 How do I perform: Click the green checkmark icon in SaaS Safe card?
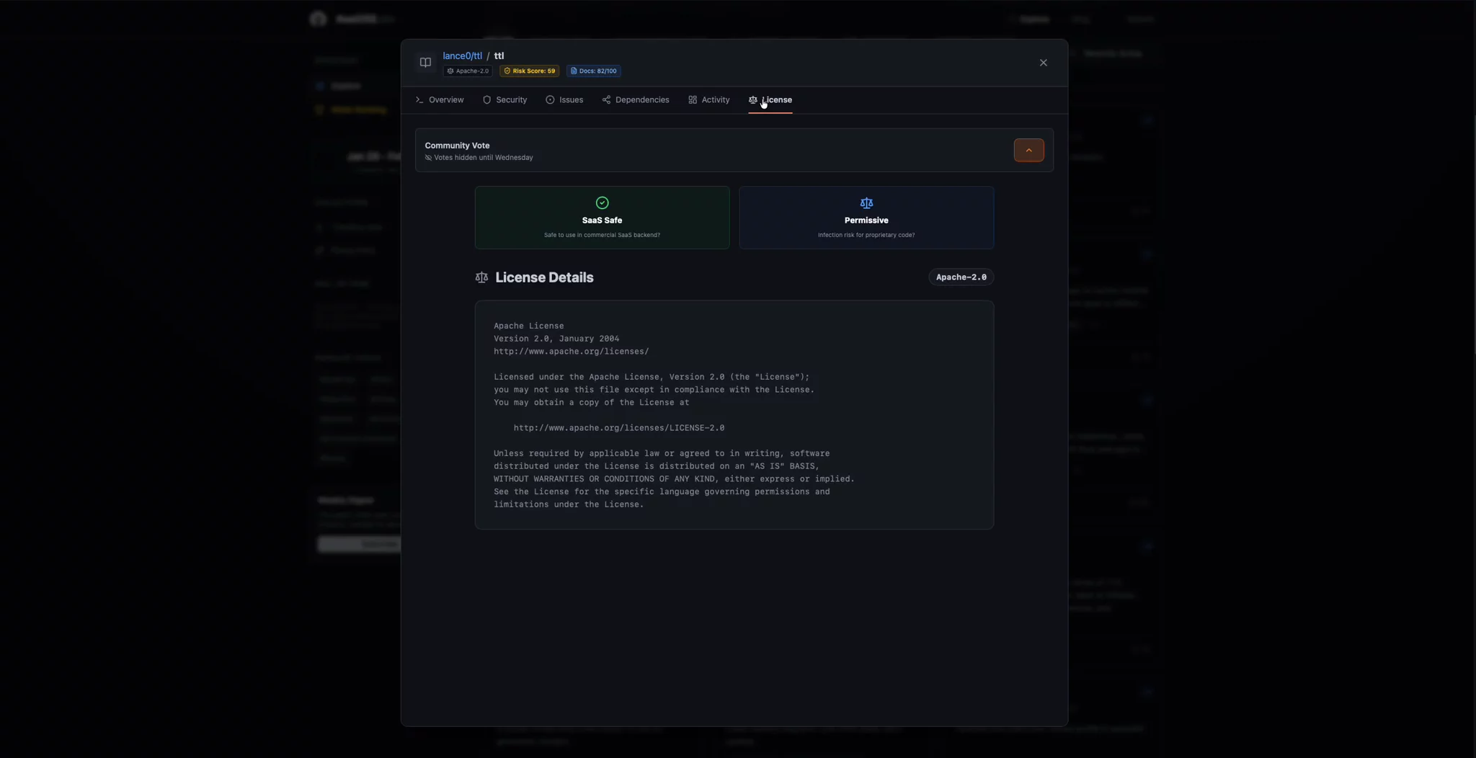coord(601,202)
